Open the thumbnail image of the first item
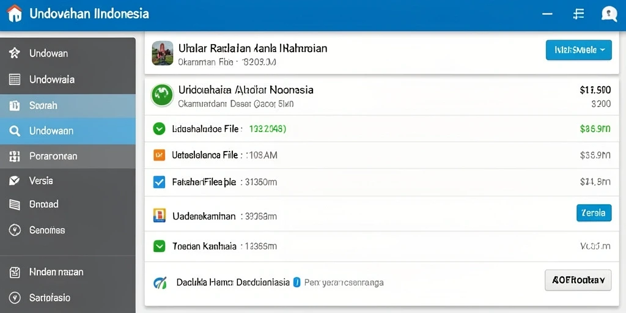This screenshot has height=313, width=626. (163, 53)
